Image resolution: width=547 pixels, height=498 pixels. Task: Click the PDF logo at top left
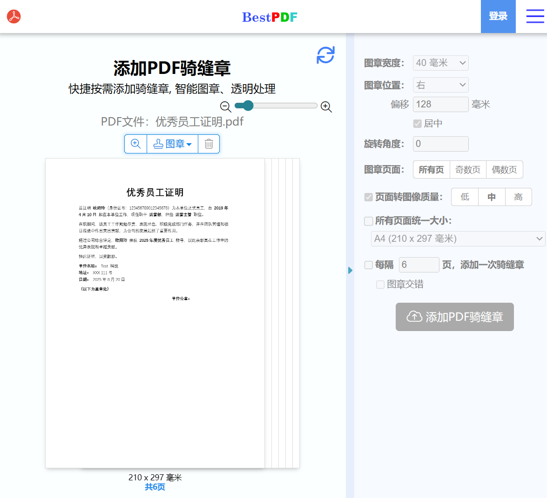tap(14, 16)
